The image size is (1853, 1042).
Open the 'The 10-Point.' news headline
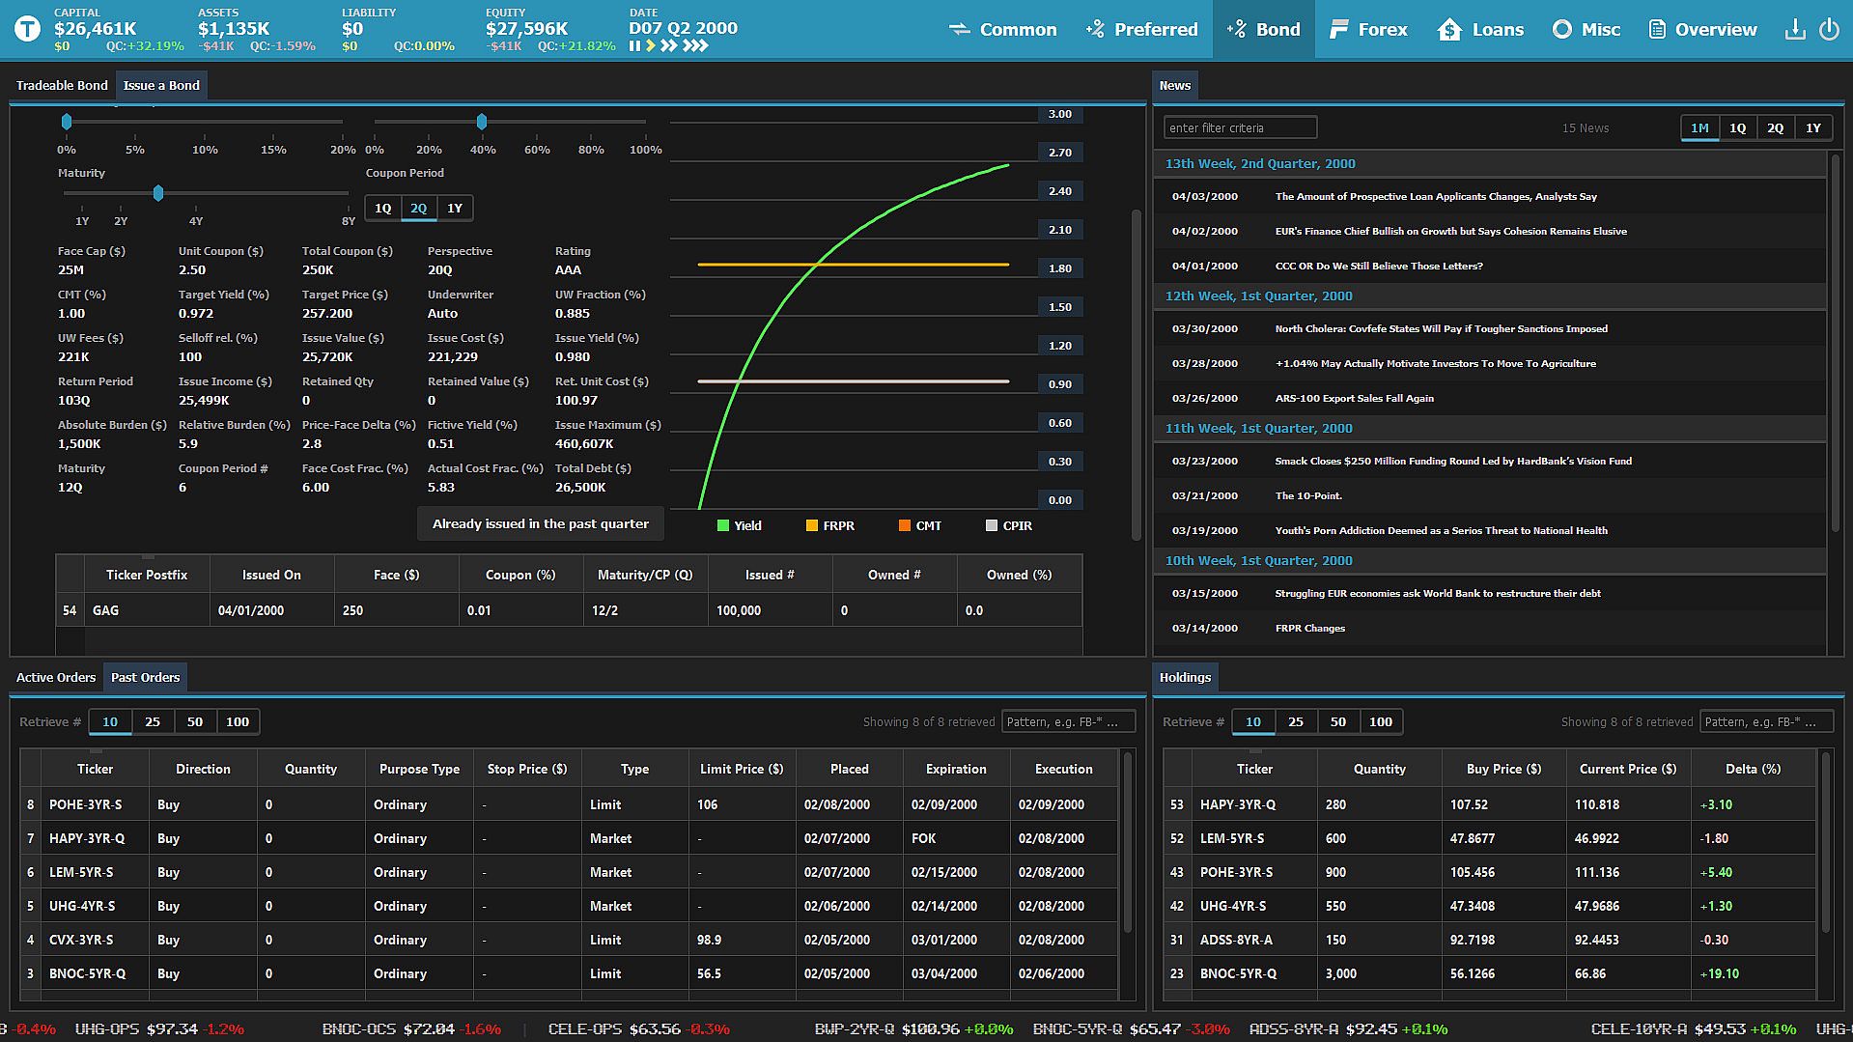[x=1308, y=496]
